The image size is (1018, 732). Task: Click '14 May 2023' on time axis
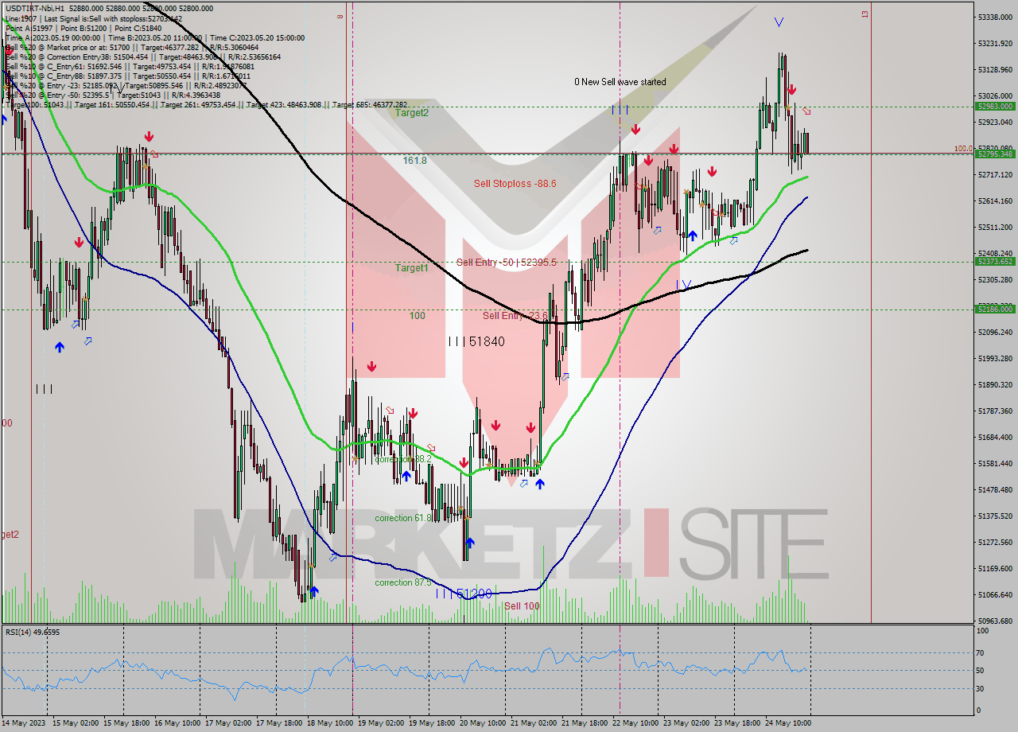[x=25, y=722]
